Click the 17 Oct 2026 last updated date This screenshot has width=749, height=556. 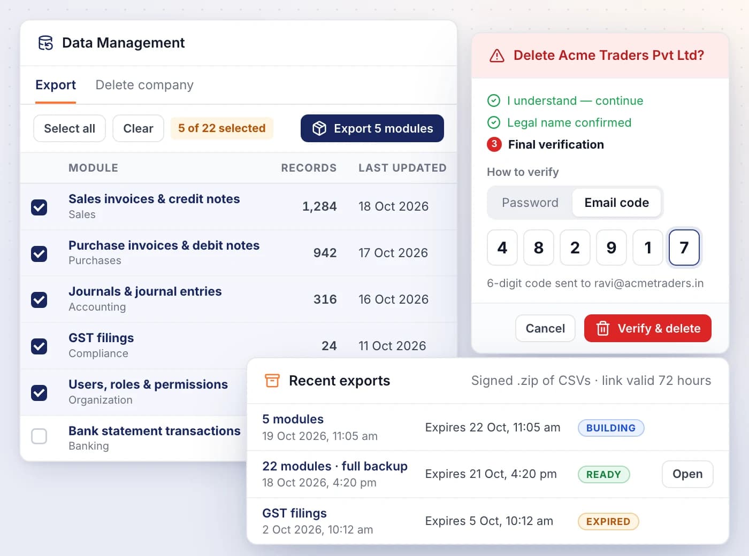393,253
